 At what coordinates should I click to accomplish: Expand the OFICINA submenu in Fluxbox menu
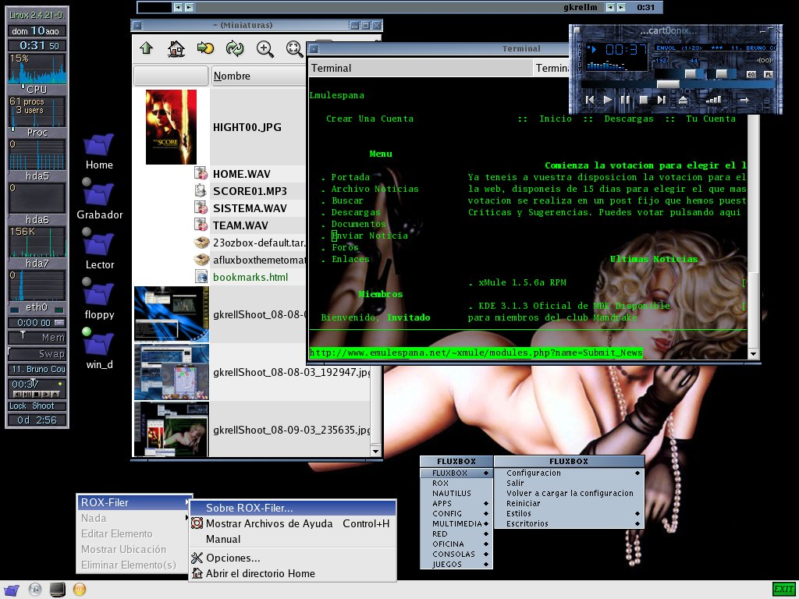coord(456,544)
